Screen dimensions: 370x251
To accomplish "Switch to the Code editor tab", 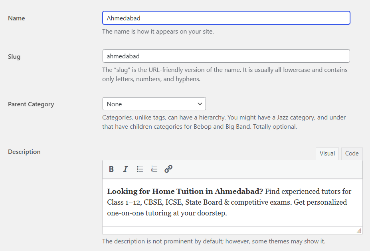I will (352, 153).
